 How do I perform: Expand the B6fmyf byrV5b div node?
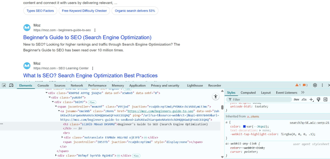pos(56,155)
